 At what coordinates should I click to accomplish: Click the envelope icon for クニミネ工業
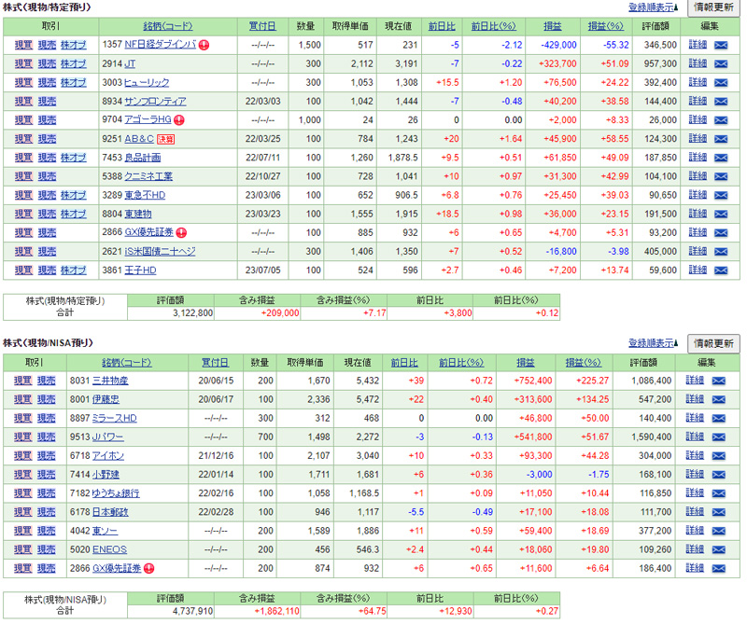tap(721, 176)
